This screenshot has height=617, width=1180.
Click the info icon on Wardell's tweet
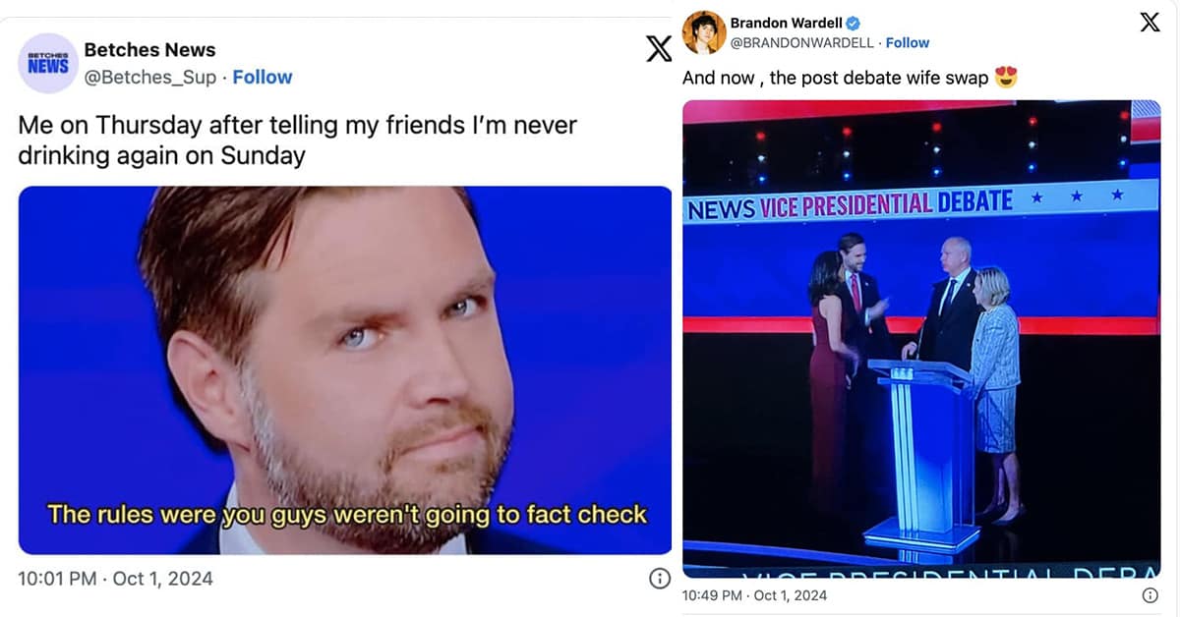1150,595
